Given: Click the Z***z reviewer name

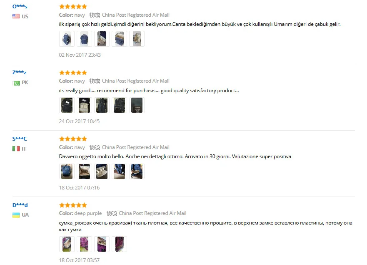Looking at the screenshot, I should [20, 73].
